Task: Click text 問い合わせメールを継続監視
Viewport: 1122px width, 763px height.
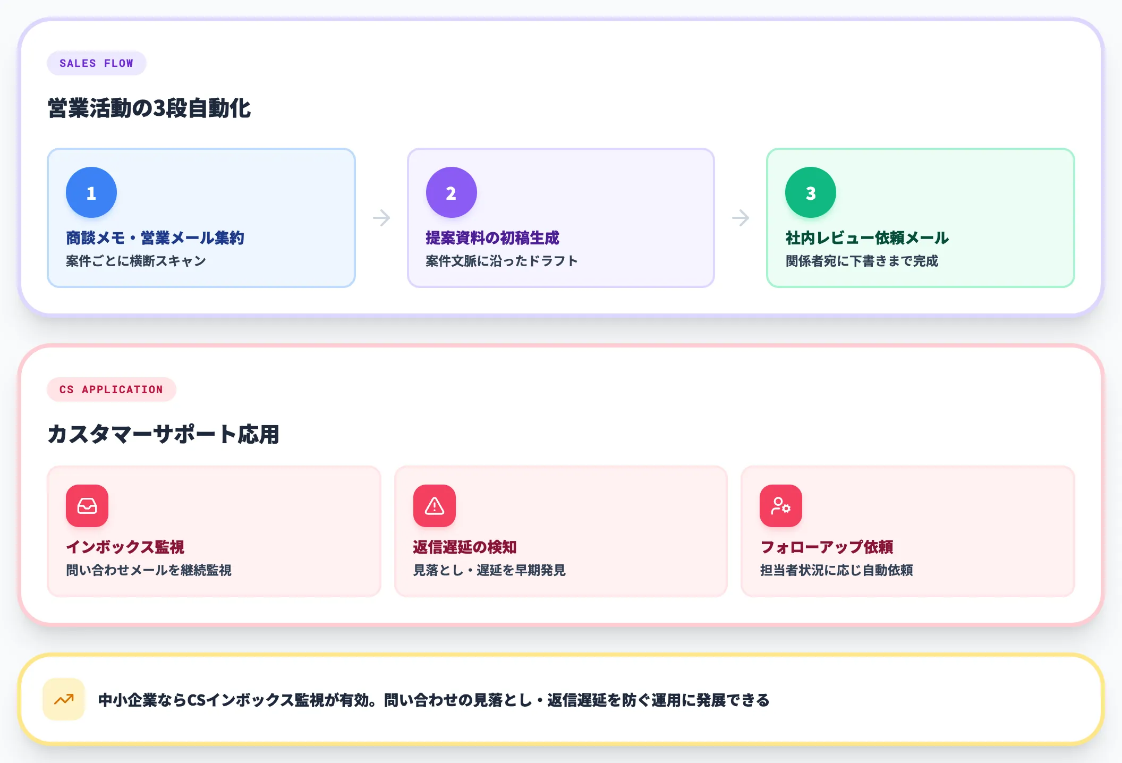Action: [149, 570]
